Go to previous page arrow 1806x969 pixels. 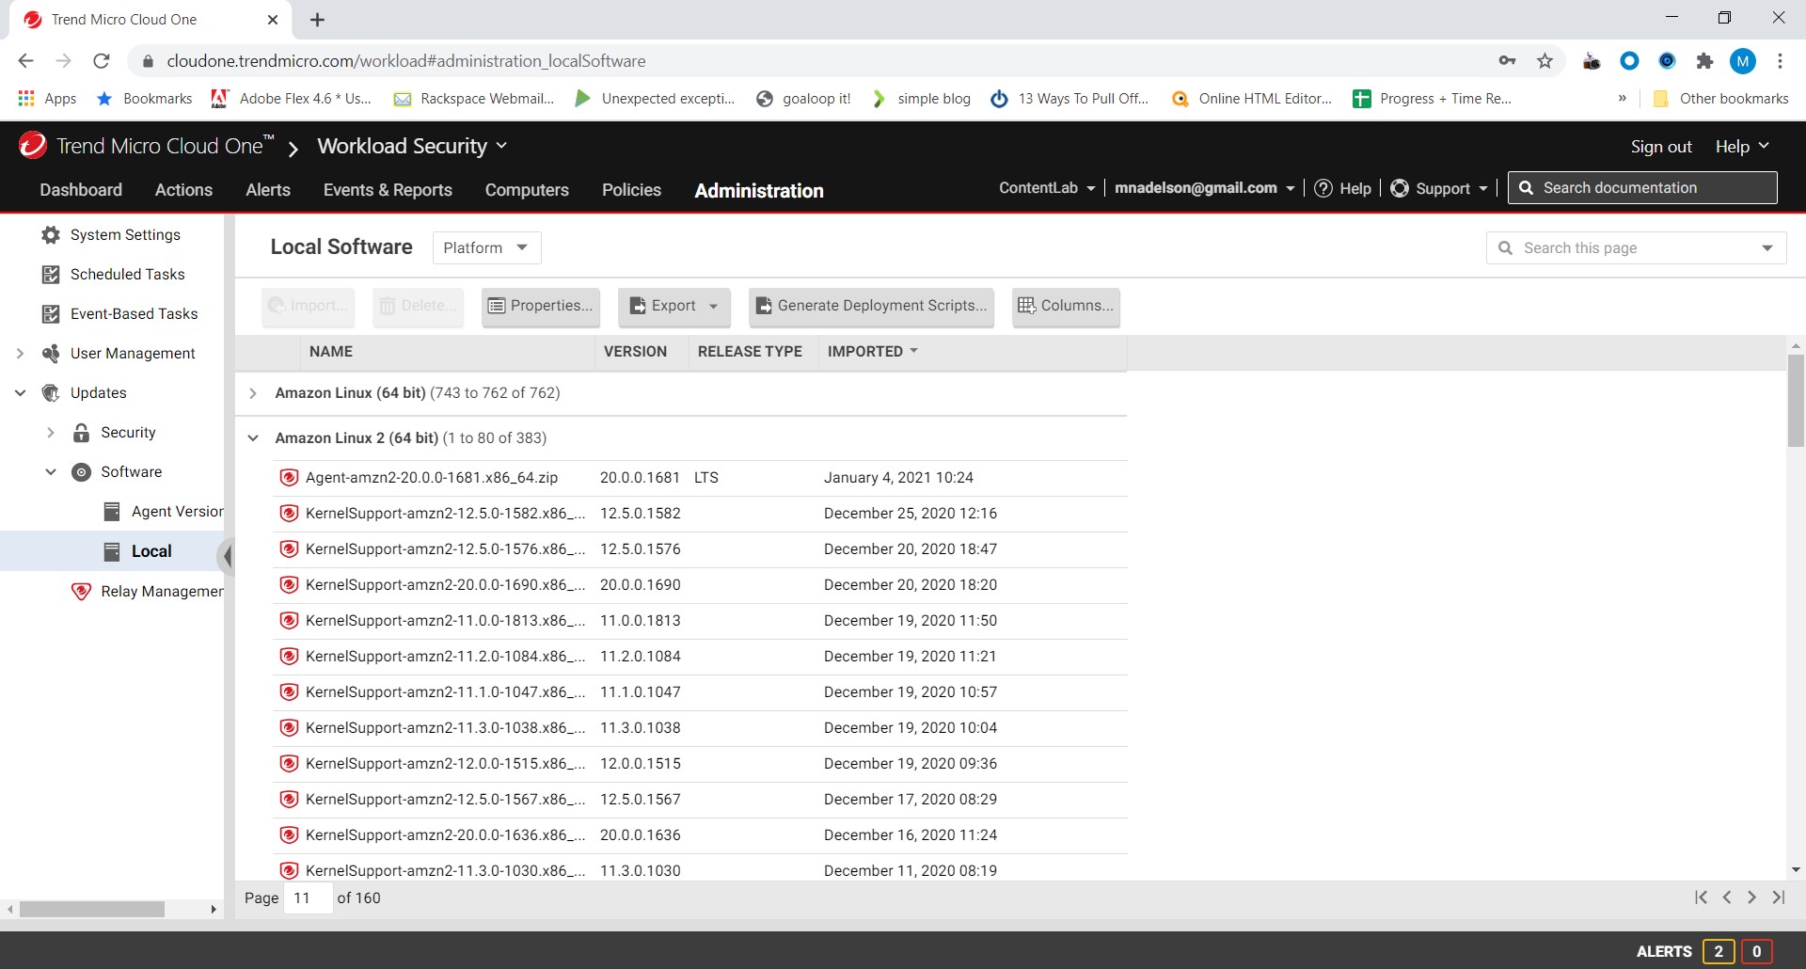pyautogui.click(x=1727, y=898)
